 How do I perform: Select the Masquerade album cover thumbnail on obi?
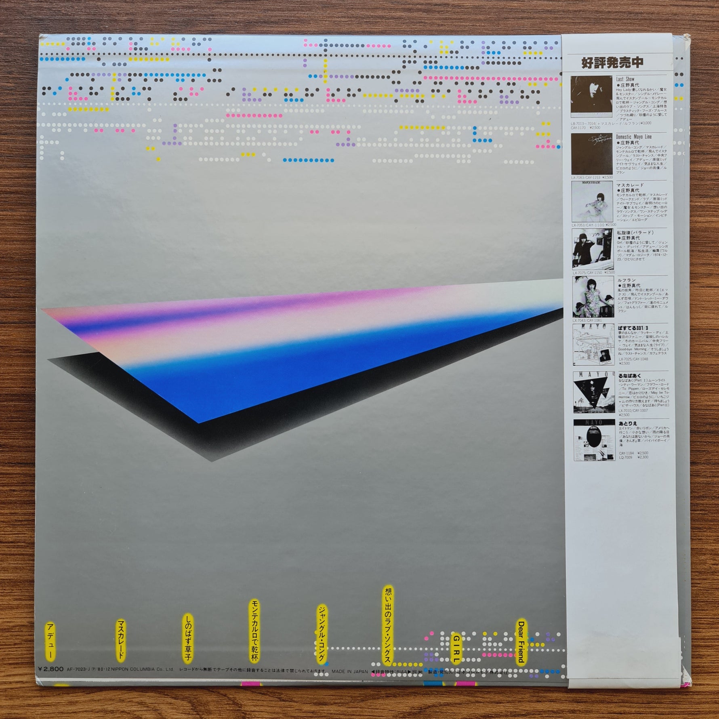click(592, 202)
